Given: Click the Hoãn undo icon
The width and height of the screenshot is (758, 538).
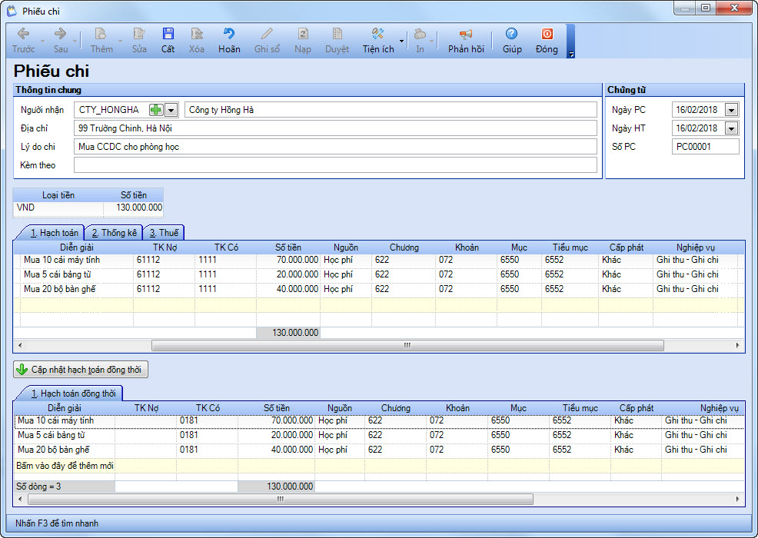Looking at the screenshot, I should pos(228,34).
